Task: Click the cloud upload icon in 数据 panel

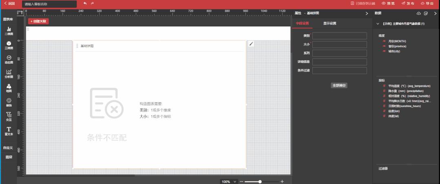Action: [419, 13]
